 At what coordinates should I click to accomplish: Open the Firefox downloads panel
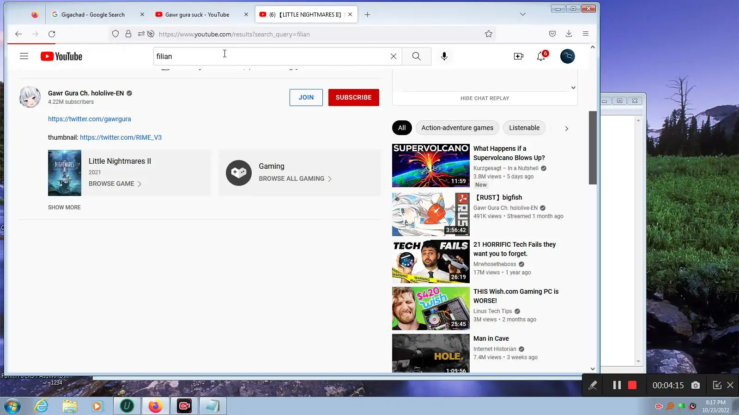(x=569, y=34)
